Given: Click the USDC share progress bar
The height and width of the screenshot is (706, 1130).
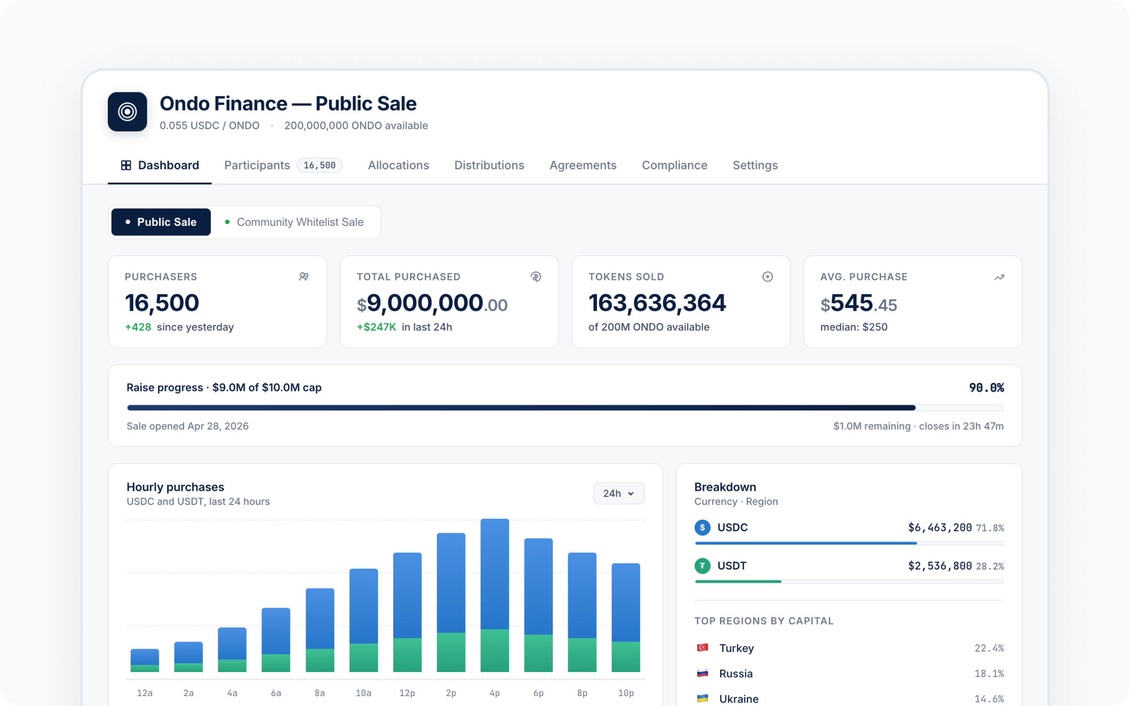Looking at the screenshot, I should (849, 543).
